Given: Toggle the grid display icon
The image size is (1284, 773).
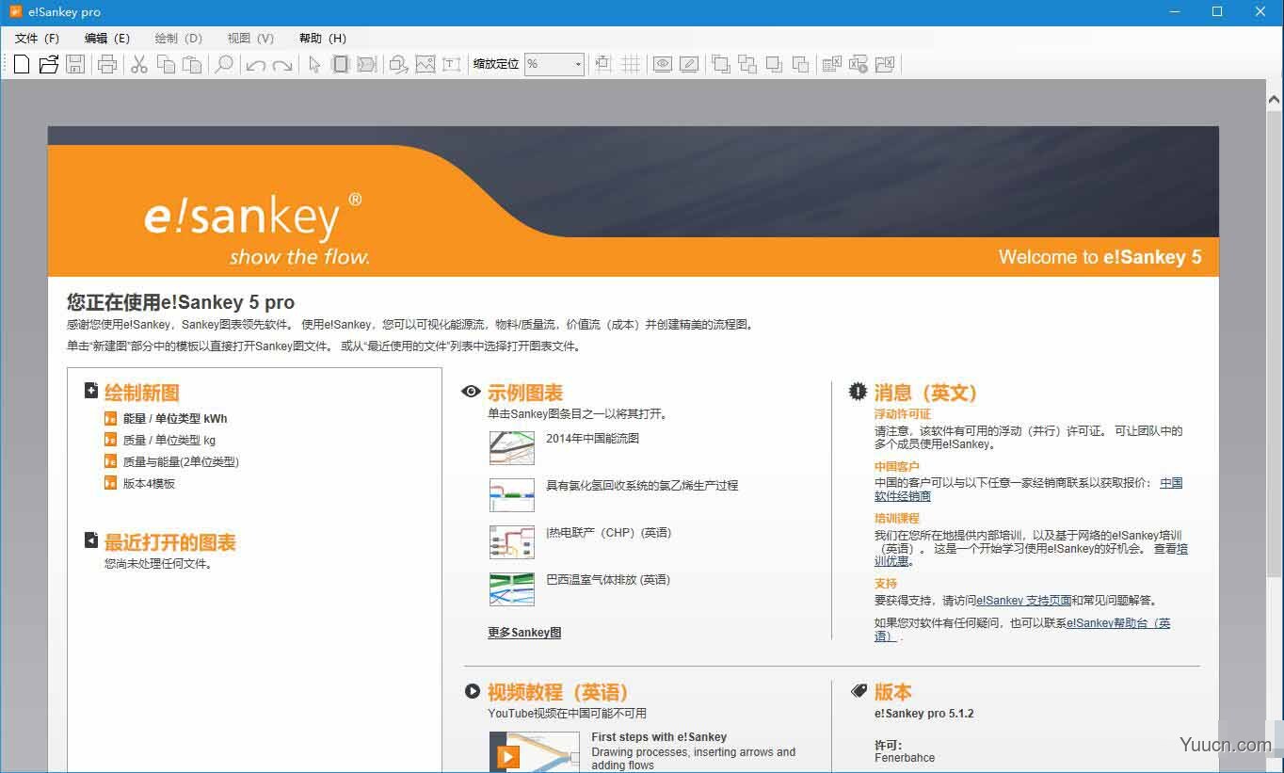Looking at the screenshot, I should click(631, 64).
